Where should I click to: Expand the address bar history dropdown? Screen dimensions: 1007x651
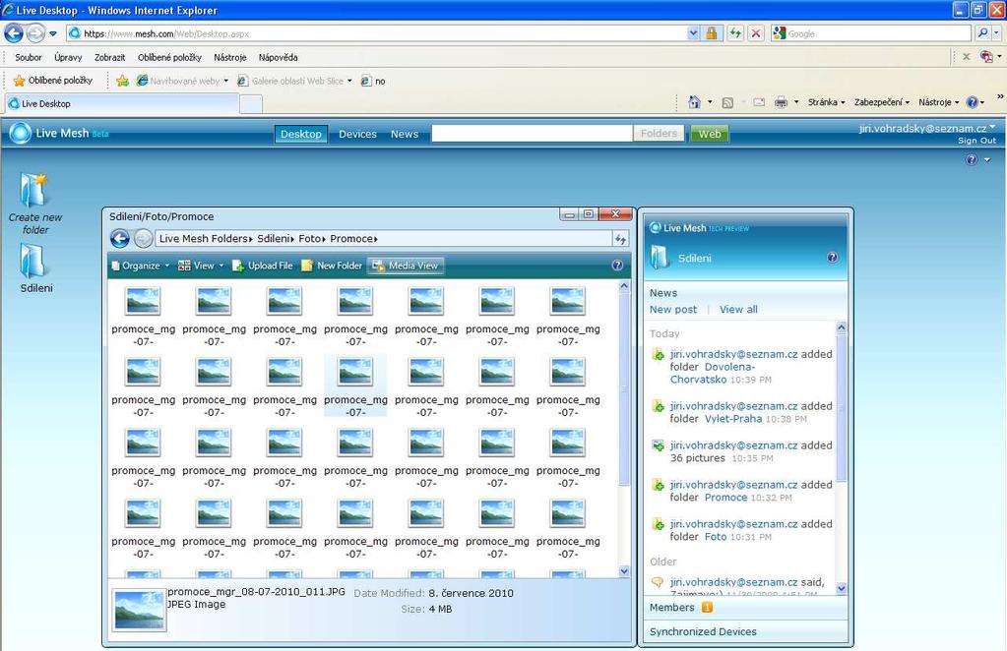(693, 33)
